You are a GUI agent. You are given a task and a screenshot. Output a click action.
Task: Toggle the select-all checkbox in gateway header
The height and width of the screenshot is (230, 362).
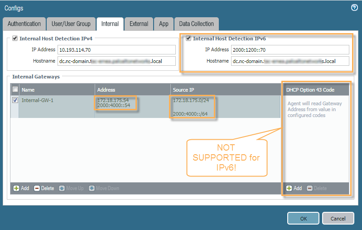pyautogui.click(x=15, y=89)
